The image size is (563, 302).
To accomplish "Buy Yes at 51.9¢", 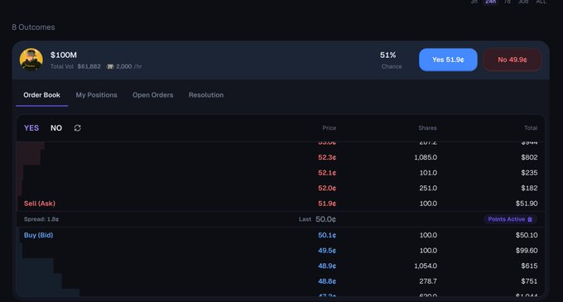I will (x=448, y=60).
